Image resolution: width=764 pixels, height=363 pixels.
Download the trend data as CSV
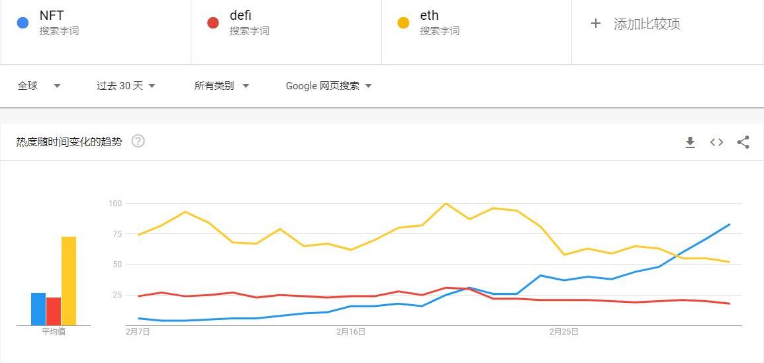tap(690, 142)
